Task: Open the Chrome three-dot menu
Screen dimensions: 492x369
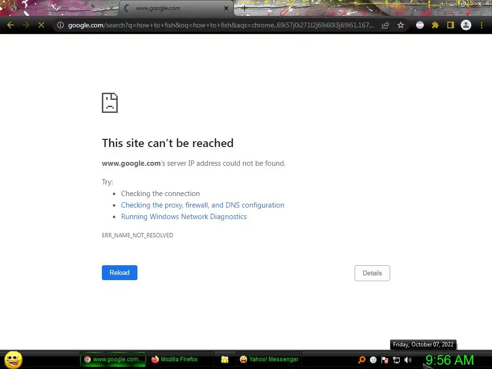Action: (481, 25)
